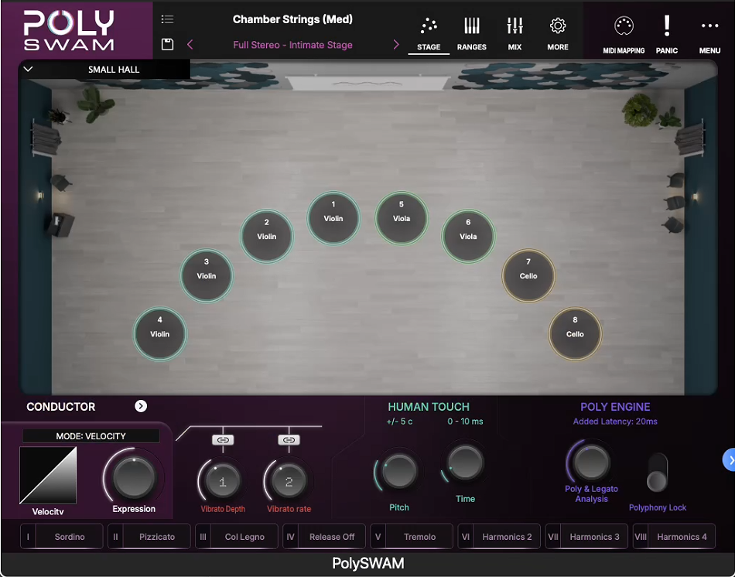735x577 pixels.
Task: Open the preset list icon
Action: [167, 19]
